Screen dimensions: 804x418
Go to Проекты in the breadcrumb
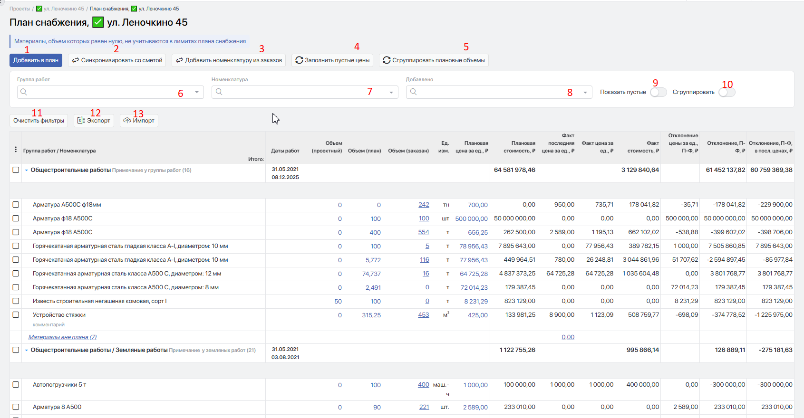point(19,9)
